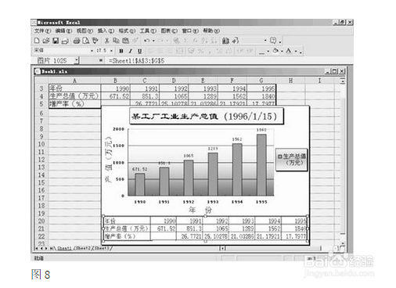
Task: Select column B header
Action: pyautogui.click(x=115, y=81)
